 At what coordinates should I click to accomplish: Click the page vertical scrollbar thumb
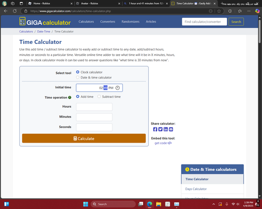(x=260, y=31)
